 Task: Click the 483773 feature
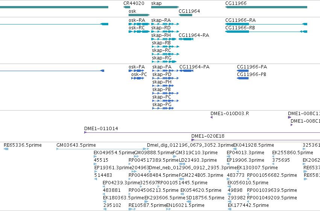coord(229,179)
